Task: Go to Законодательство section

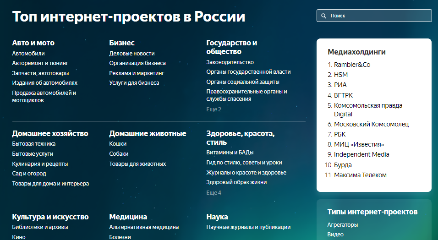Action: pyautogui.click(x=230, y=62)
